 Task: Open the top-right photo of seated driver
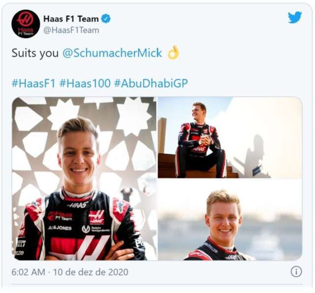pyautogui.click(x=230, y=137)
